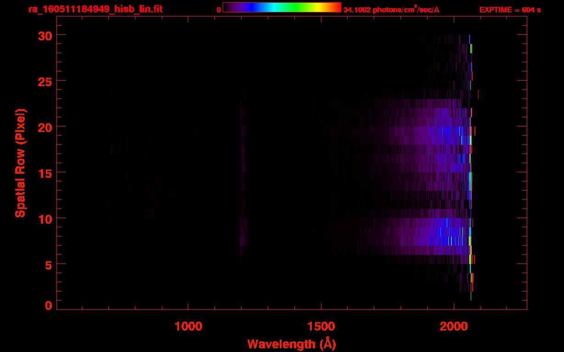Click wavelength tick label 2000
The height and width of the screenshot is (352, 564).
pos(453,325)
